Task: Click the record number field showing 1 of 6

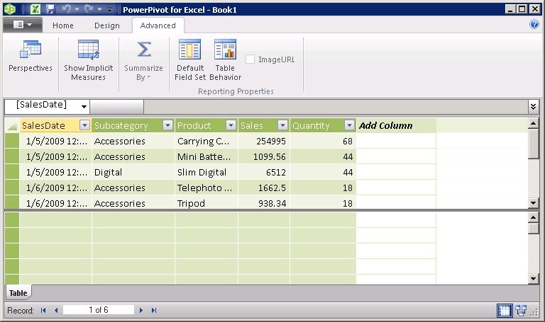Action: [99, 310]
